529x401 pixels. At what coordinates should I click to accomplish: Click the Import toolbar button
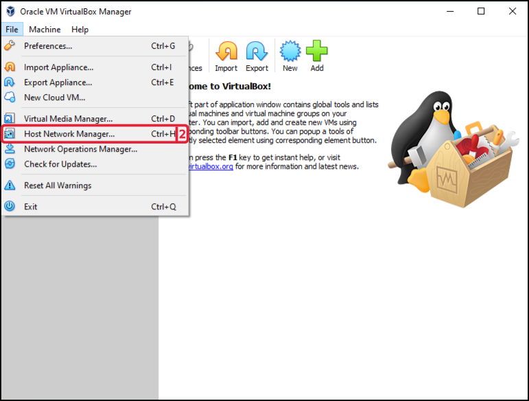[x=226, y=56]
